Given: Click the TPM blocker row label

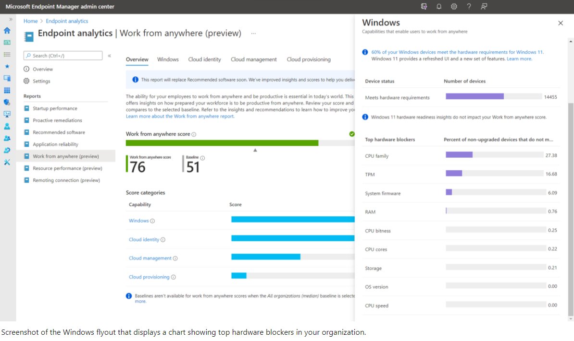Looking at the screenshot, I should click(370, 175).
